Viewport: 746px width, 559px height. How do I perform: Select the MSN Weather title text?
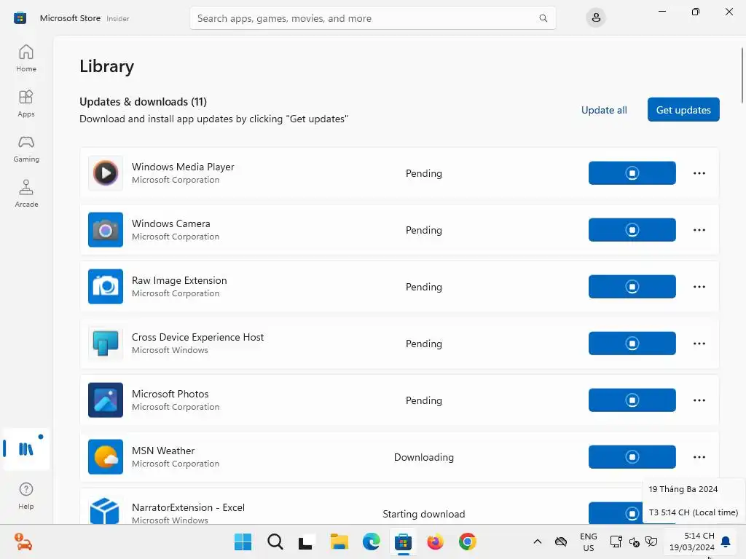(163, 451)
